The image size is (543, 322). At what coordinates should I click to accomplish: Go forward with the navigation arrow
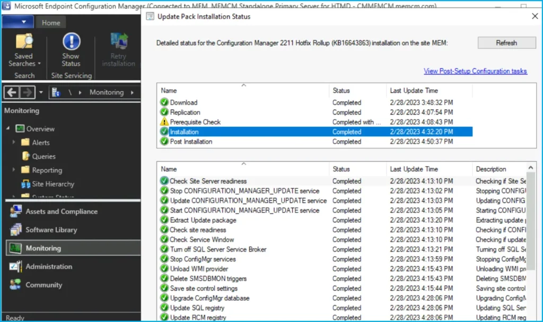pos(27,92)
